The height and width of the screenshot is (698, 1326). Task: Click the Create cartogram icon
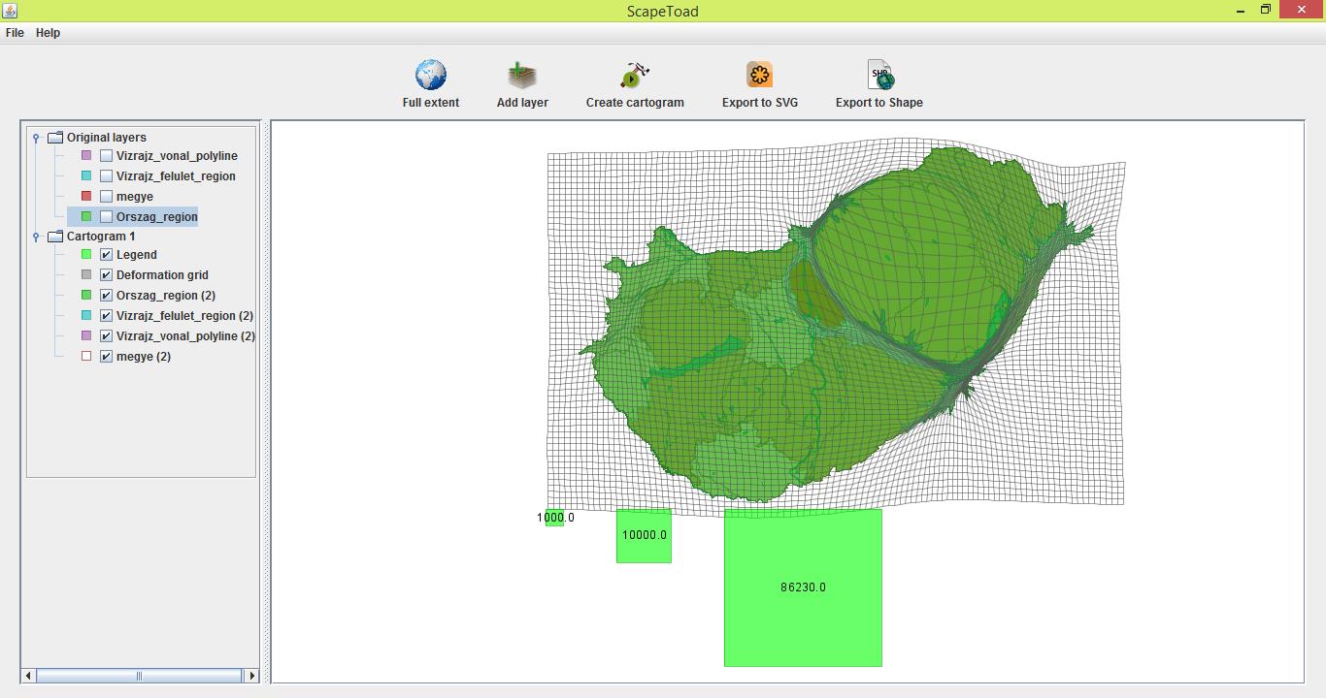pos(635,75)
